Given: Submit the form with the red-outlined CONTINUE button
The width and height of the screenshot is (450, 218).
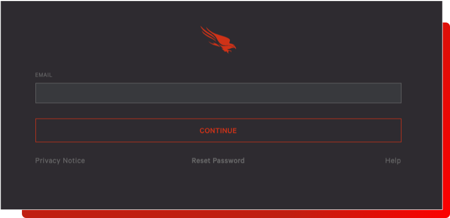Looking at the screenshot, I should [x=218, y=130].
